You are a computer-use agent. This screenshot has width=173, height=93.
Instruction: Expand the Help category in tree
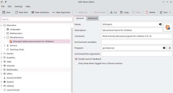[x=1, y=62]
